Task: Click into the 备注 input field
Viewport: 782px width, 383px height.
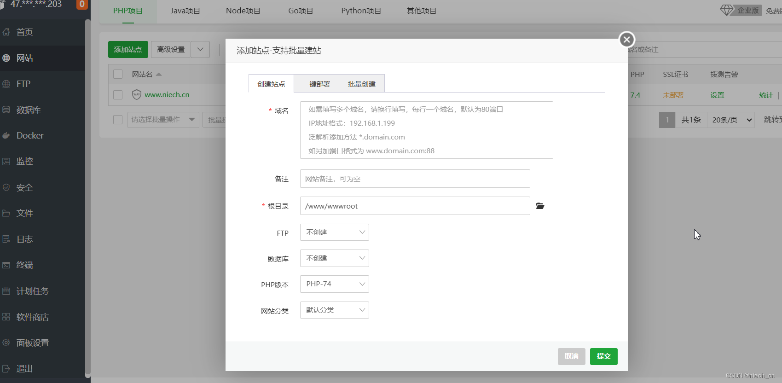Action: click(415, 179)
